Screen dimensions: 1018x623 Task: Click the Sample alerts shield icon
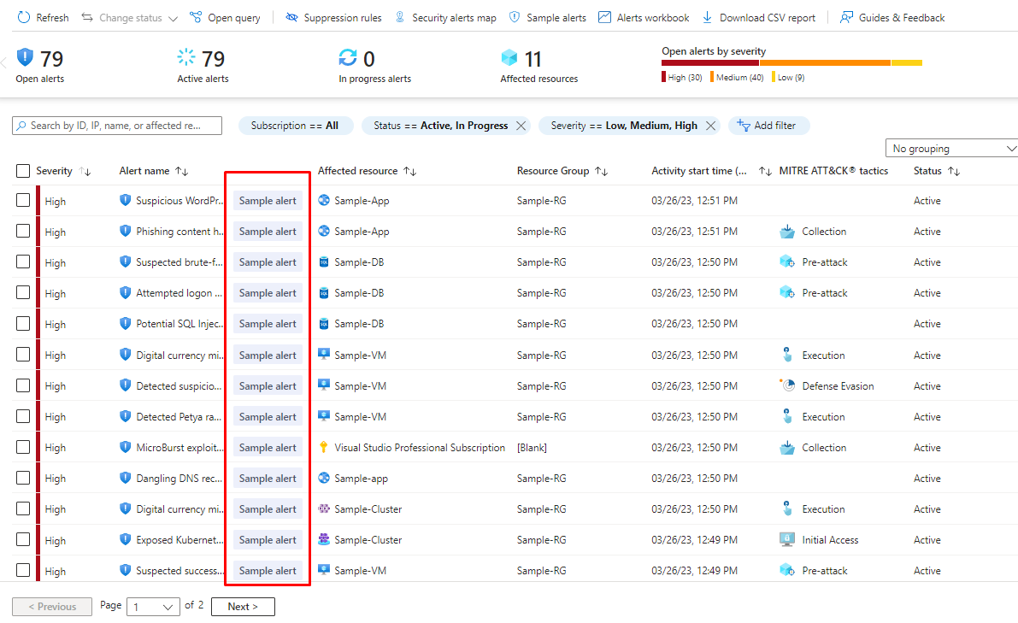(x=515, y=17)
